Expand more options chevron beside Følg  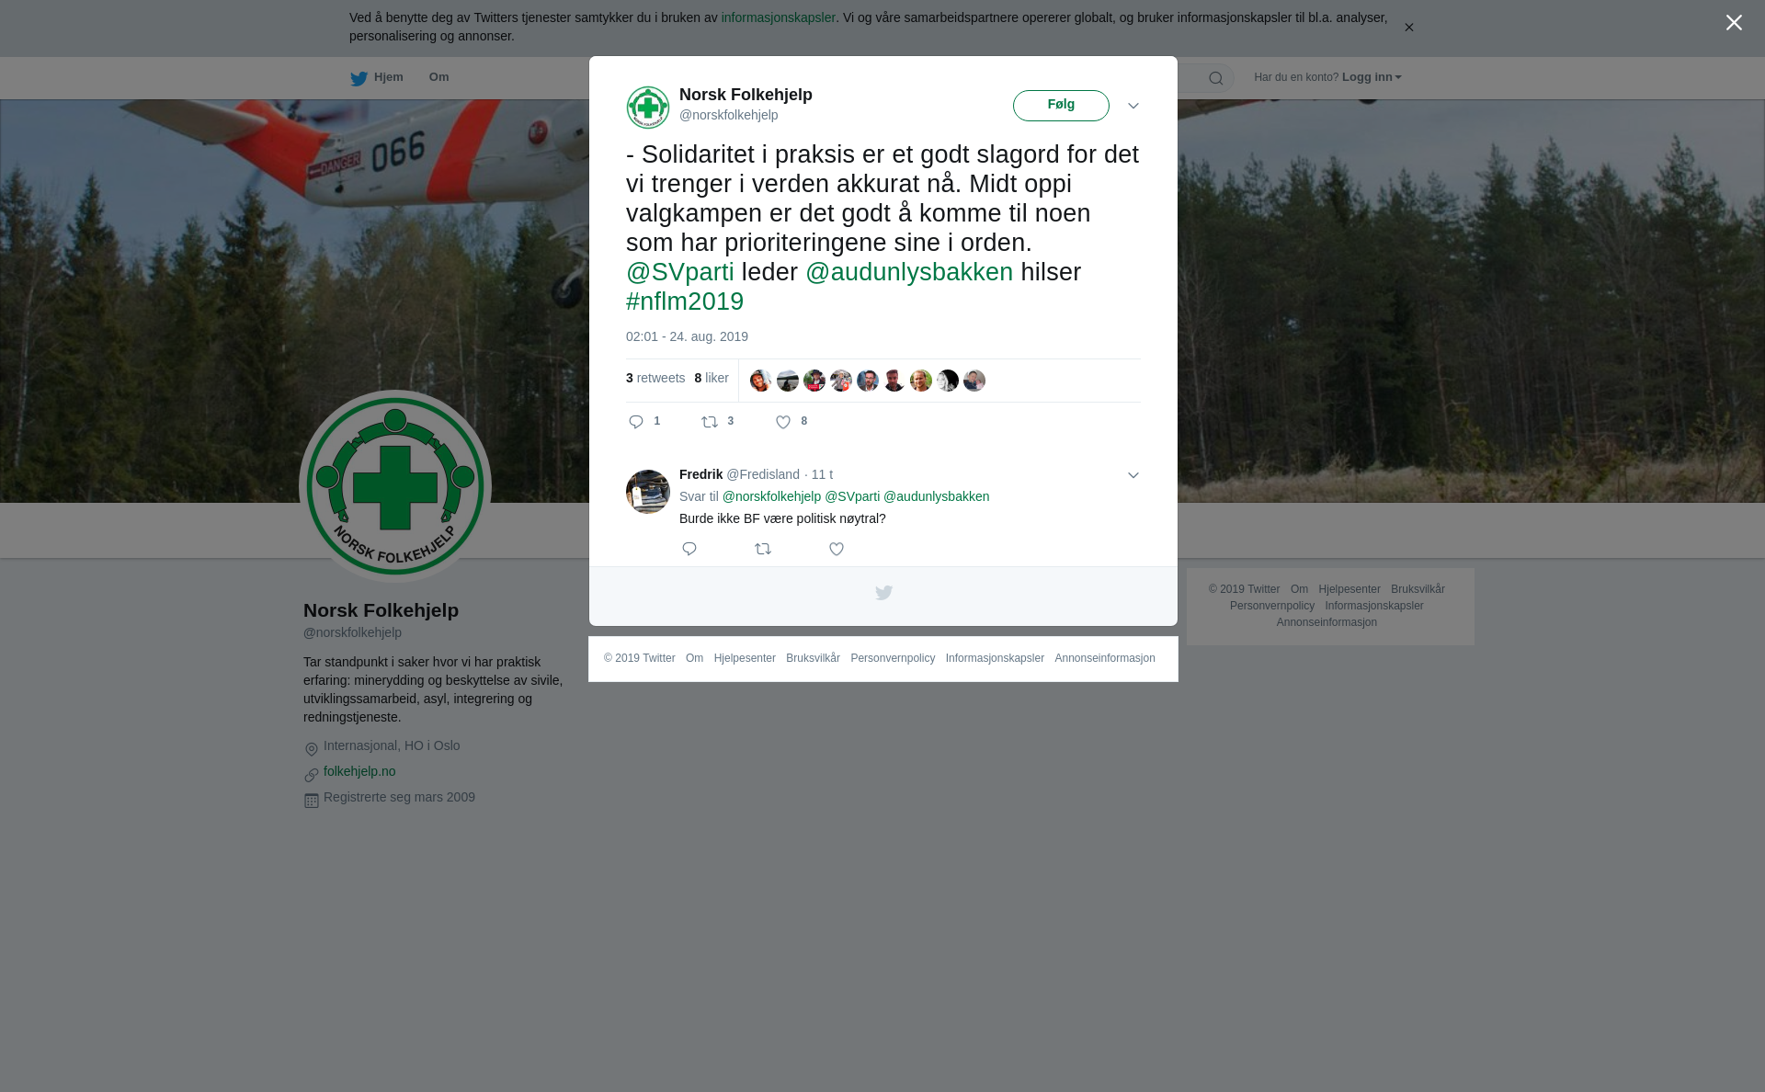pos(1133,107)
